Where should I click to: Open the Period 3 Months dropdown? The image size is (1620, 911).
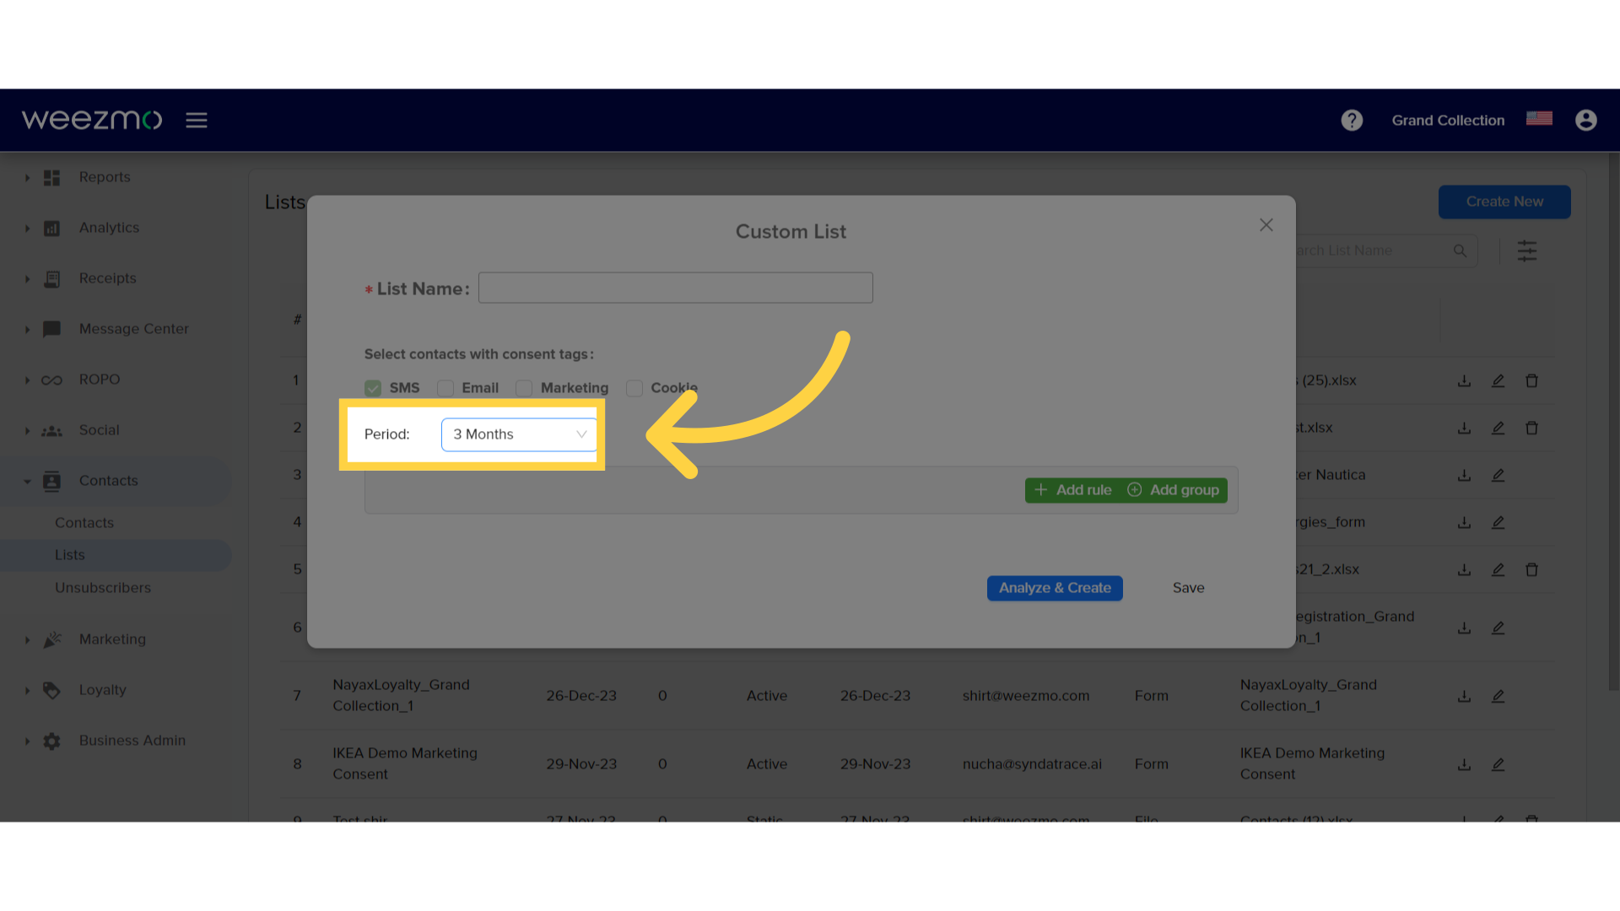pos(519,434)
